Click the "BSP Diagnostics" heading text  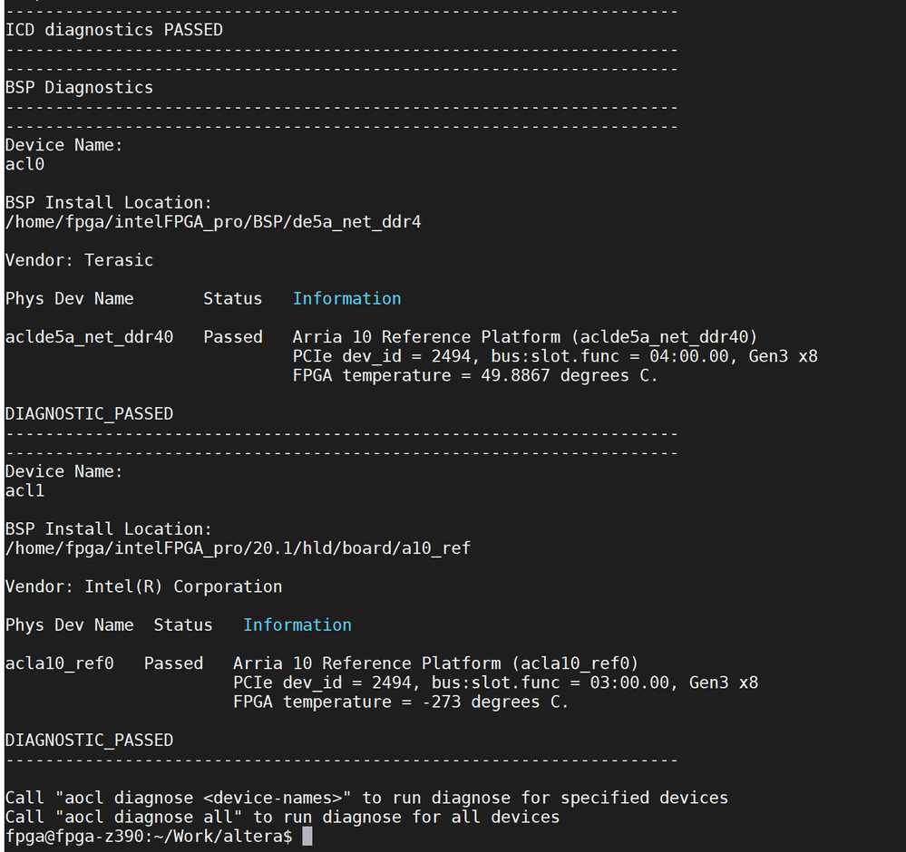click(x=80, y=88)
